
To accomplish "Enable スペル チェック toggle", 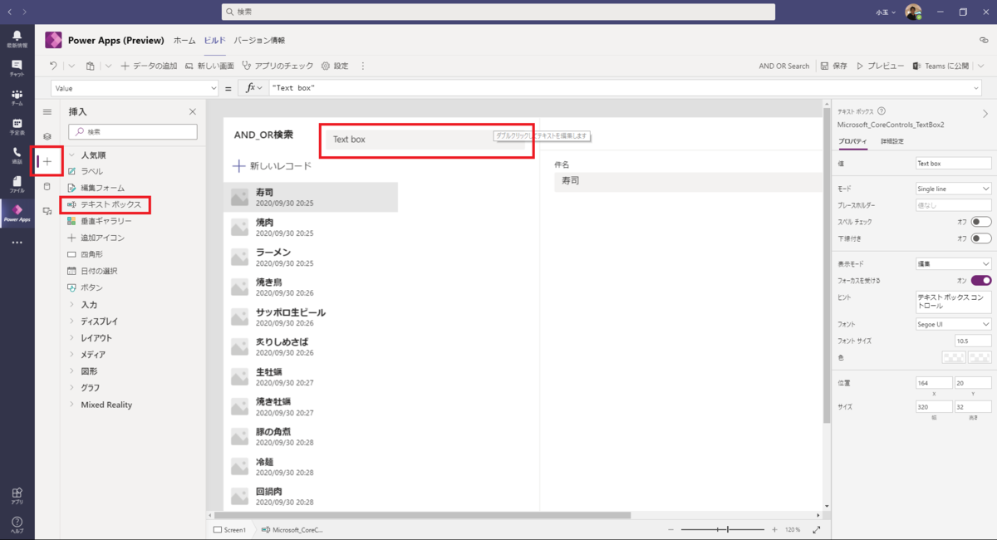I will point(979,221).
